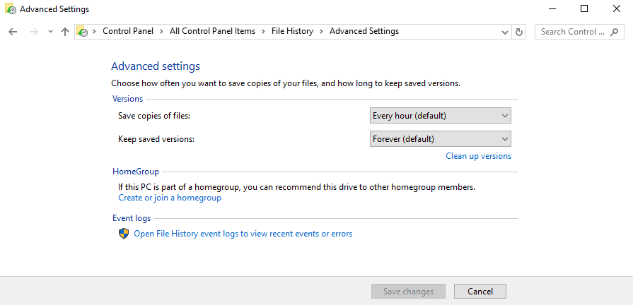Open the Save copies of files dropdown

point(441,116)
